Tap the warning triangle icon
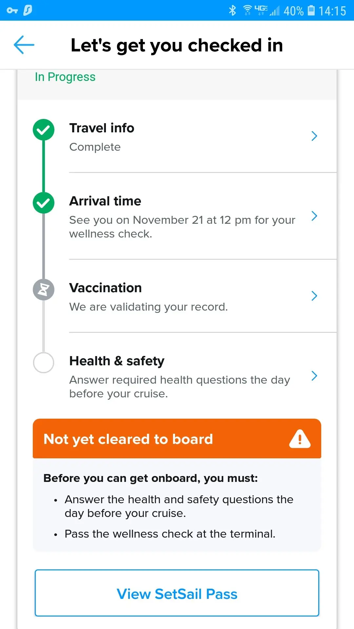 pos(300,439)
